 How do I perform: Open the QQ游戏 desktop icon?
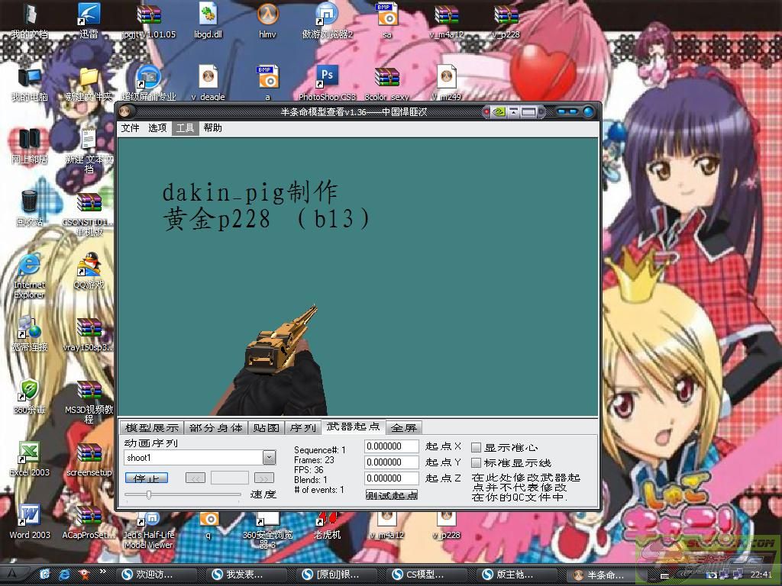click(90, 266)
